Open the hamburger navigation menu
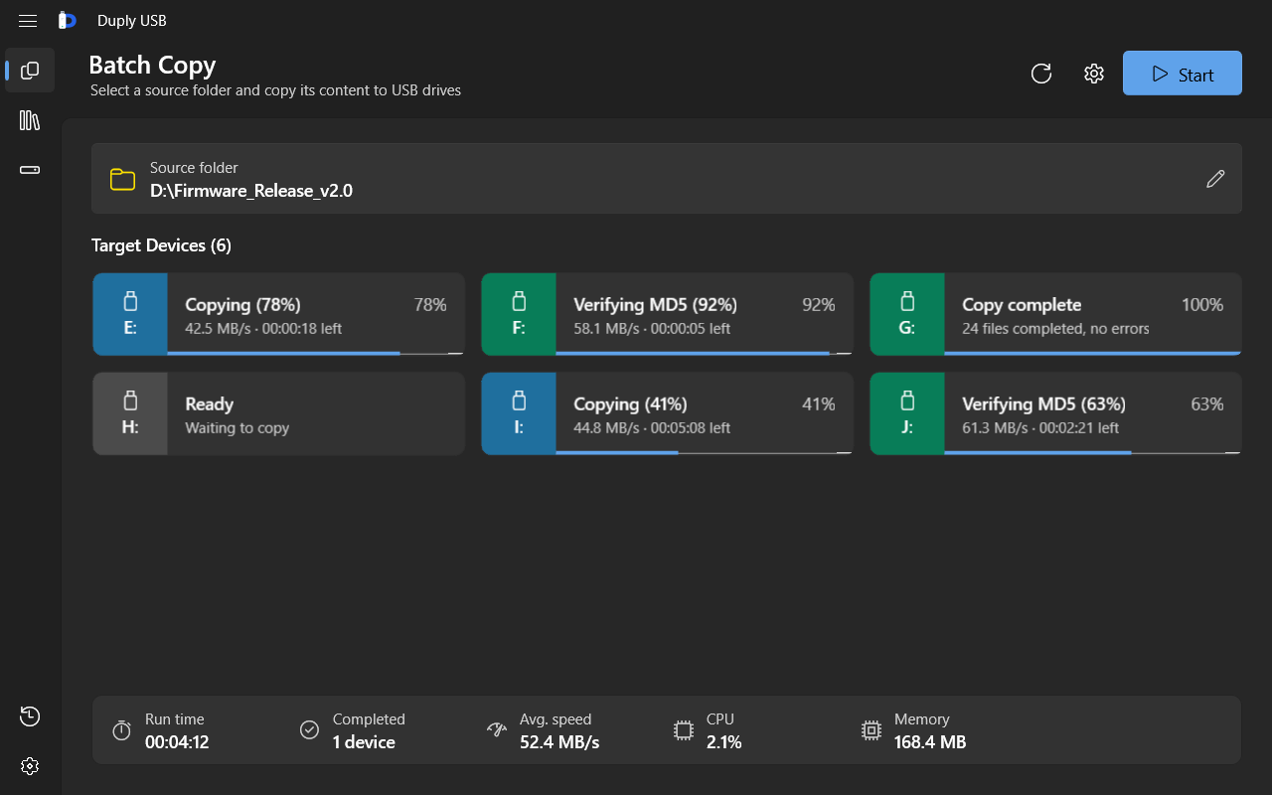The image size is (1272, 795). pyautogui.click(x=28, y=21)
